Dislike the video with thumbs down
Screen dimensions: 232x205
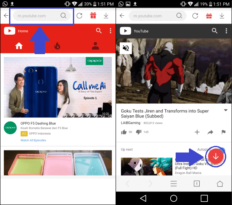(x=139, y=132)
